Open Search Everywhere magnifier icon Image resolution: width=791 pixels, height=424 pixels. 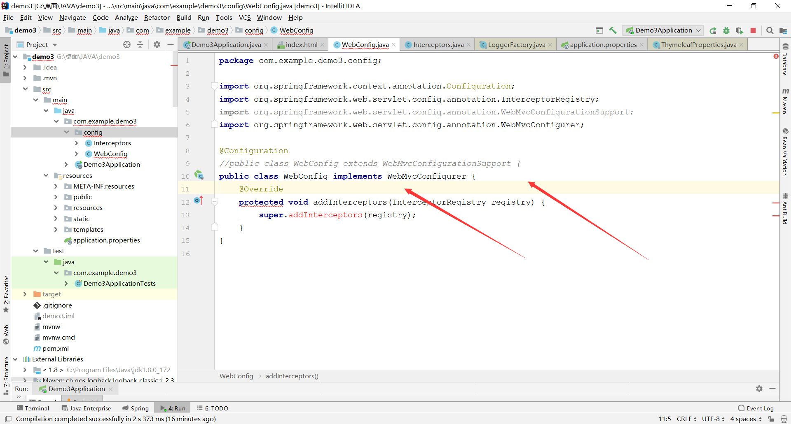[770, 30]
